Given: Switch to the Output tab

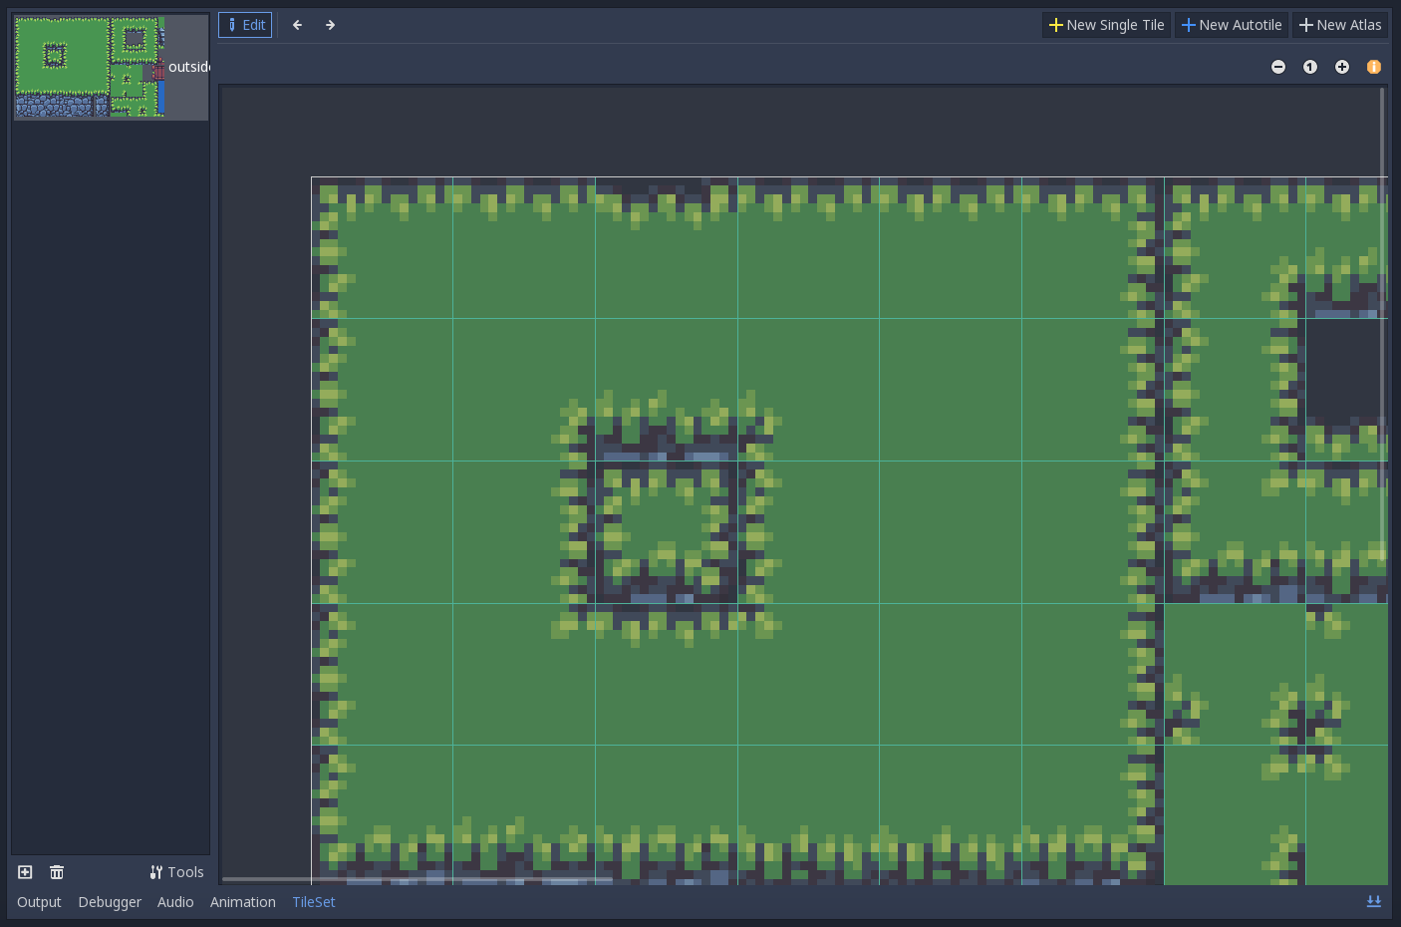Looking at the screenshot, I should click(38, 901).
